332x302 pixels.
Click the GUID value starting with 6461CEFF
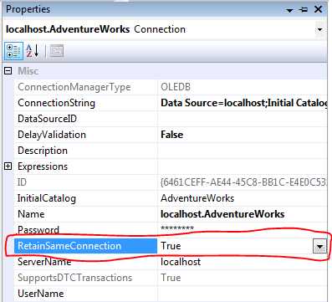tap(244, 182)
